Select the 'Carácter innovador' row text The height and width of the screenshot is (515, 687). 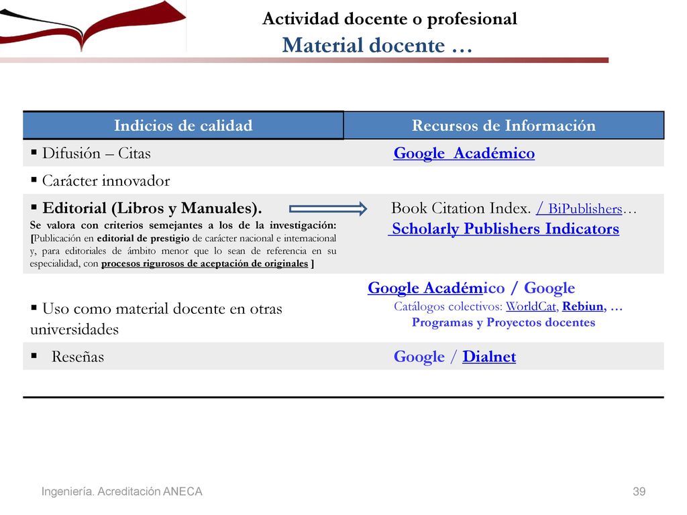tap(106, 180)
